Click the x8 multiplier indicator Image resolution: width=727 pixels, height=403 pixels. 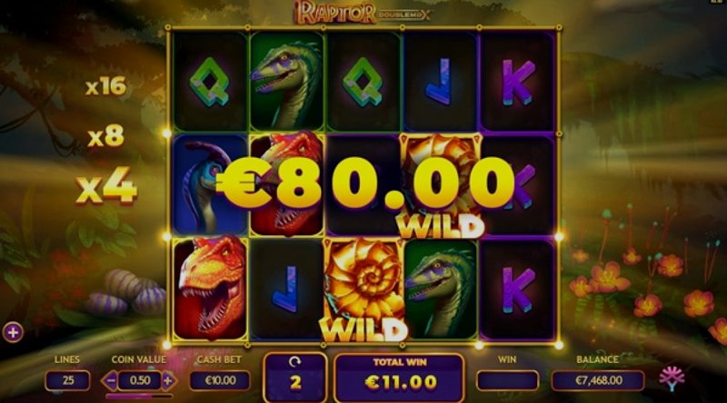point(106,137)
